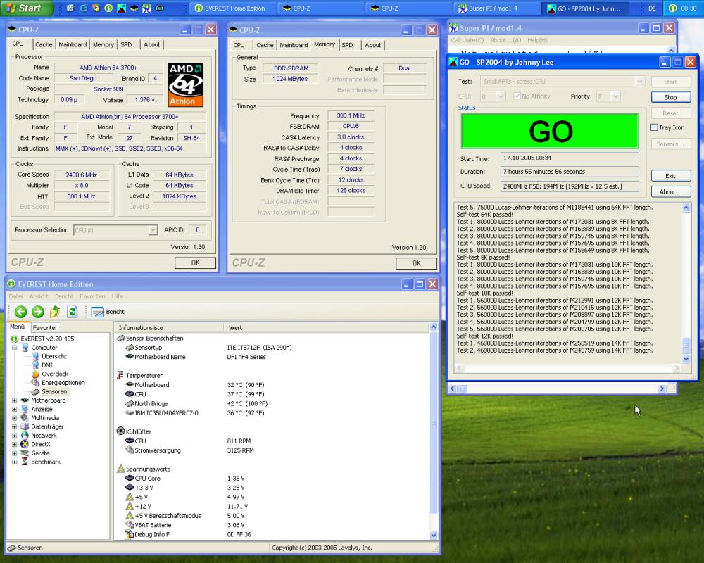The image size is (704, 563).
Task: Open the Hilfe menu in EVEREST
Action: point(117,296)
